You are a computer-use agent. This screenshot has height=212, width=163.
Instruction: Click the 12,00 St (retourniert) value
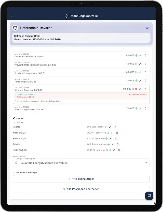[97, 150]
